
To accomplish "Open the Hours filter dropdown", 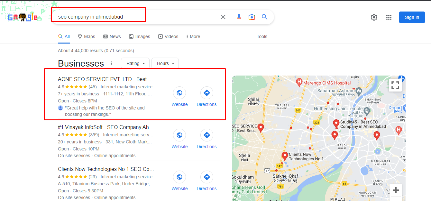I will pos(165,63).
